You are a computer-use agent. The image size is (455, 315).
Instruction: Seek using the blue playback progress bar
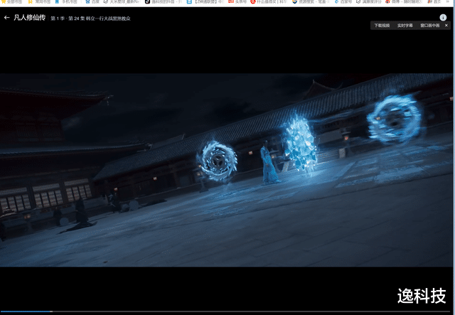pyautogui.click(x=226, y=311)
